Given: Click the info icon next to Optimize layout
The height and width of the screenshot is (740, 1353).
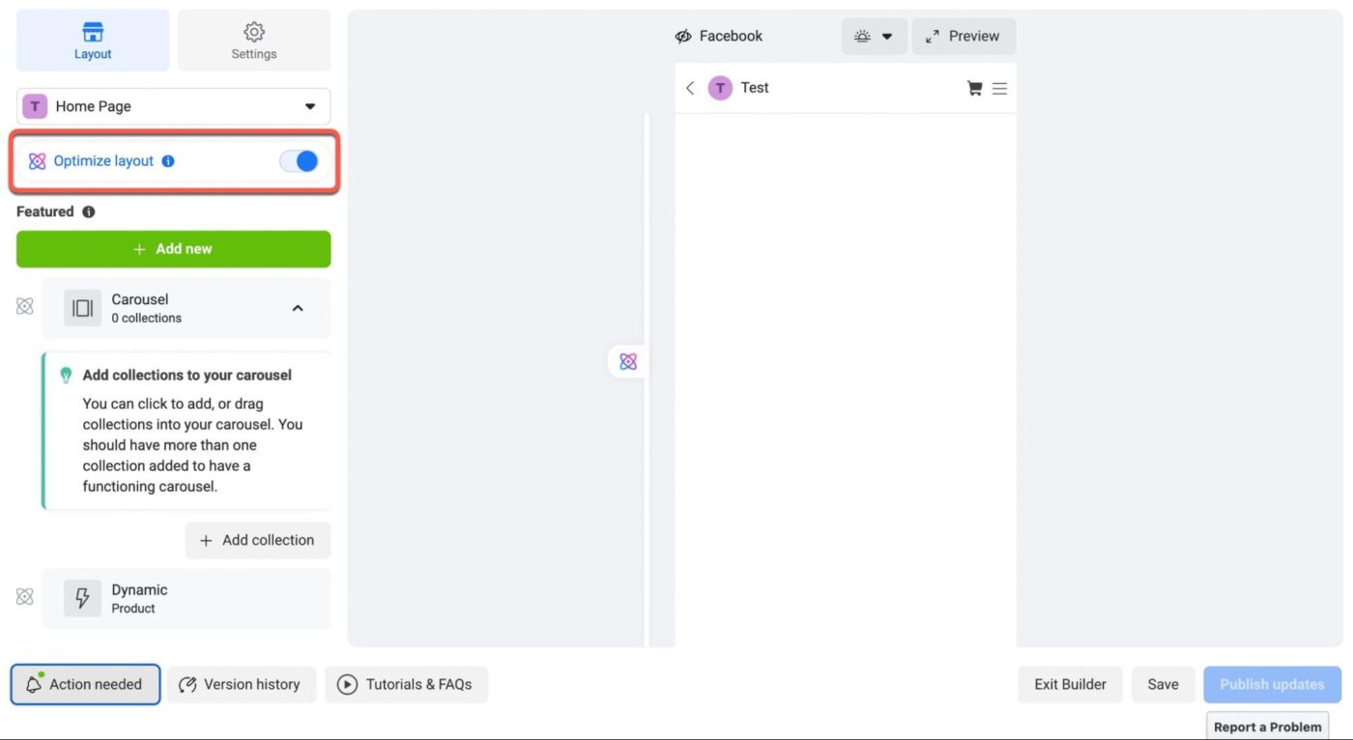Looking at the screenshot, I should [x=169, y=160].
